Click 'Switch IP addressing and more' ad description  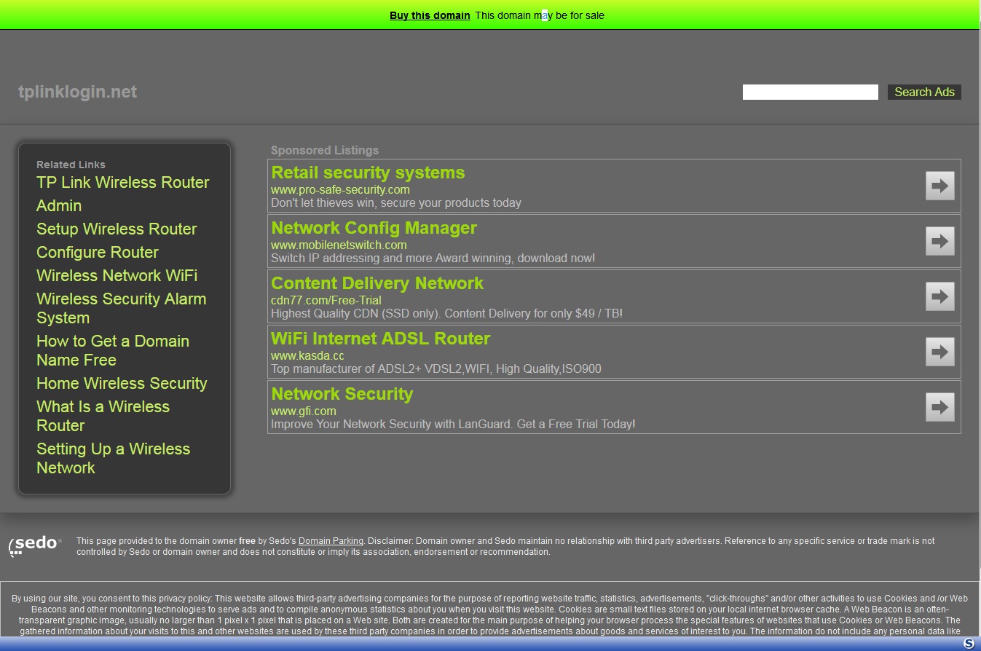[x=433, y=259]
